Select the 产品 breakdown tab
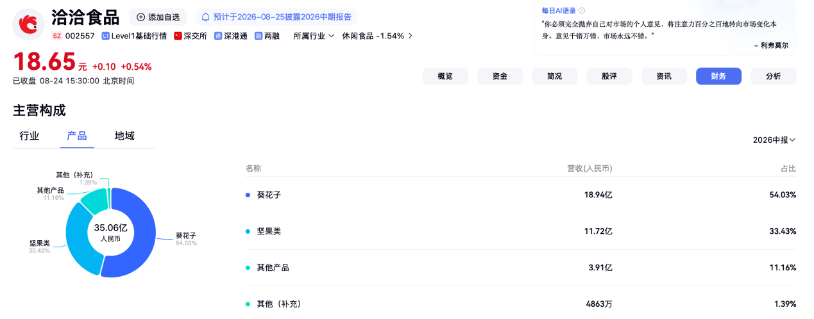The height and width of the screenshot is (319, 814). coord(77,136)
